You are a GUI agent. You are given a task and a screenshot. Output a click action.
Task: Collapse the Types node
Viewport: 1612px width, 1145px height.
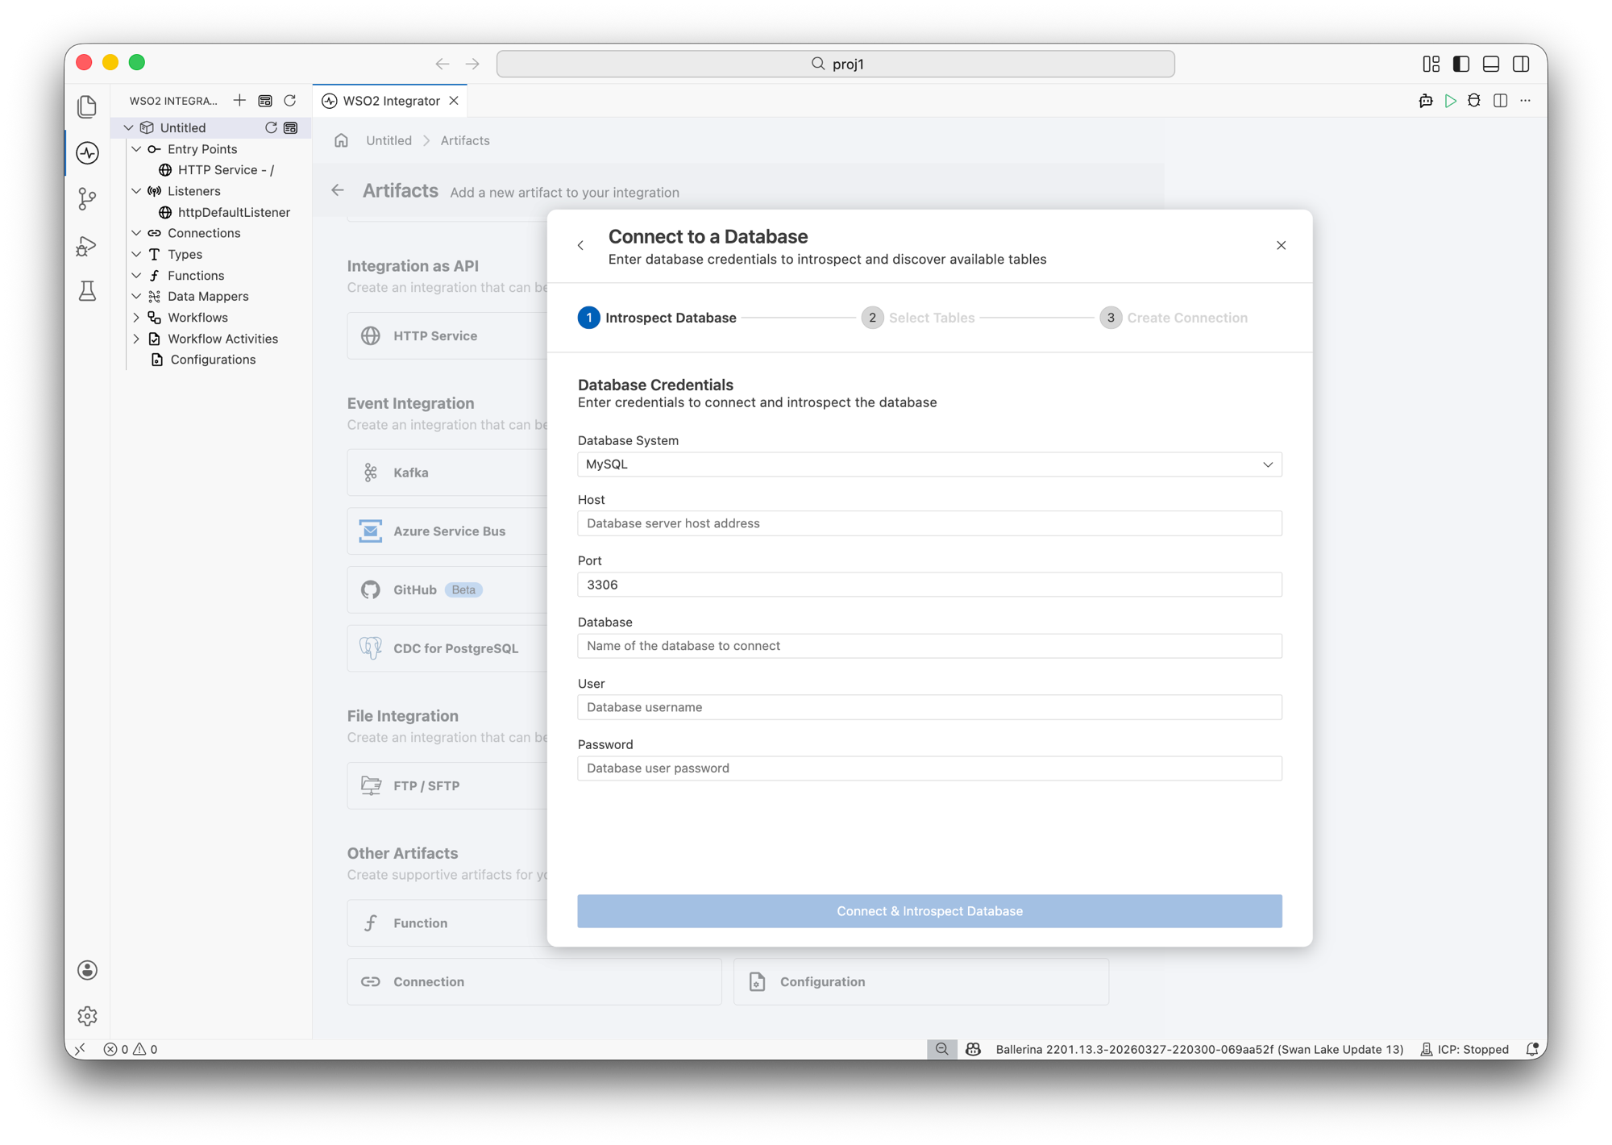(136, 254)
